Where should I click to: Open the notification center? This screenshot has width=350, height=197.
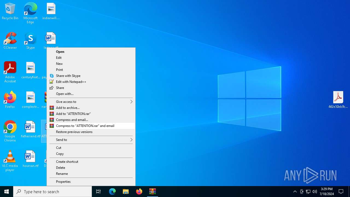341,192
